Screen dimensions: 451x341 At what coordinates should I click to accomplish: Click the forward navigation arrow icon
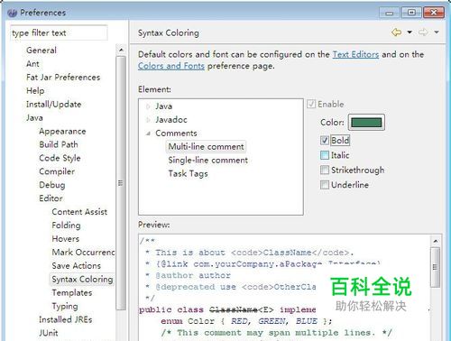(423, 32)
